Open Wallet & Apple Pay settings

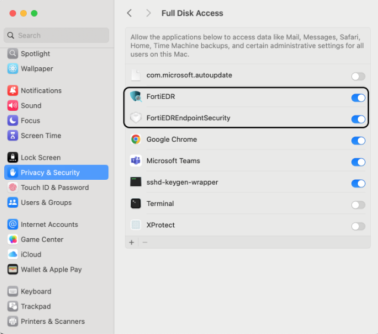(x=51, y=269)
